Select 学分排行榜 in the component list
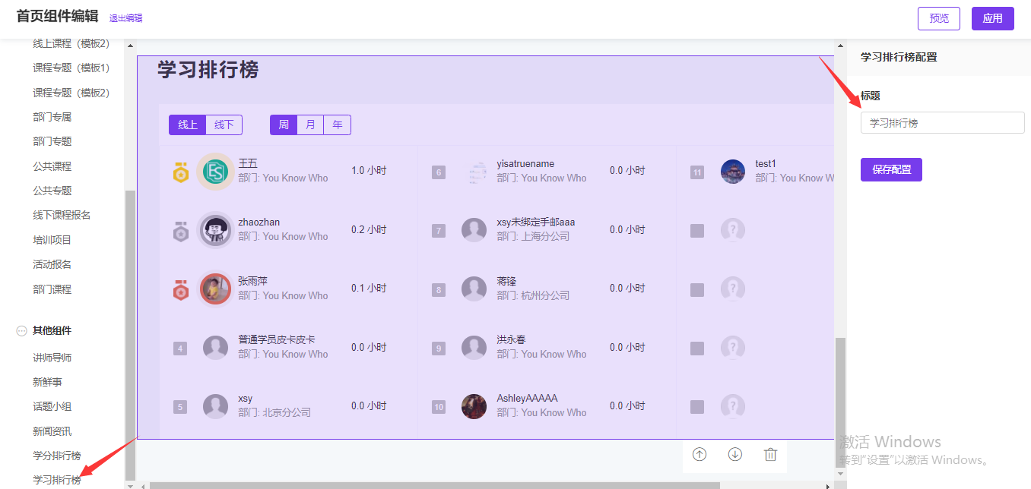Screen dimensions: 1031x489 tap(57, 456)
